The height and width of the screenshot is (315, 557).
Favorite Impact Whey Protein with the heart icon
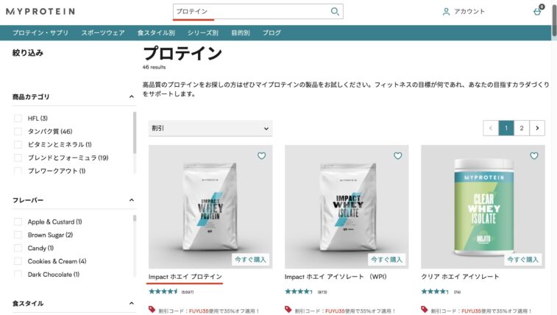261,155
